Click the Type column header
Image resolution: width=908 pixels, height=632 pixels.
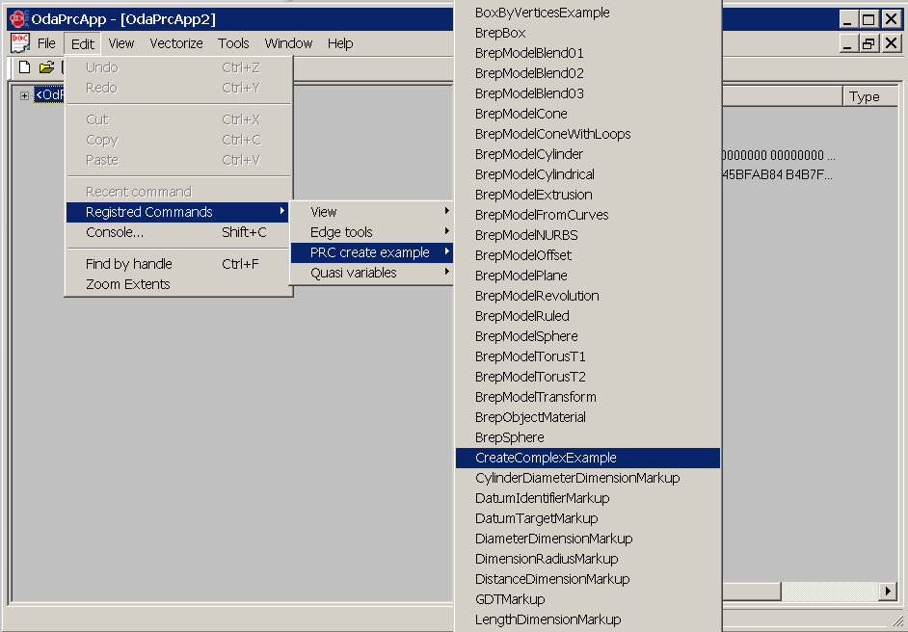coord(870,96)
